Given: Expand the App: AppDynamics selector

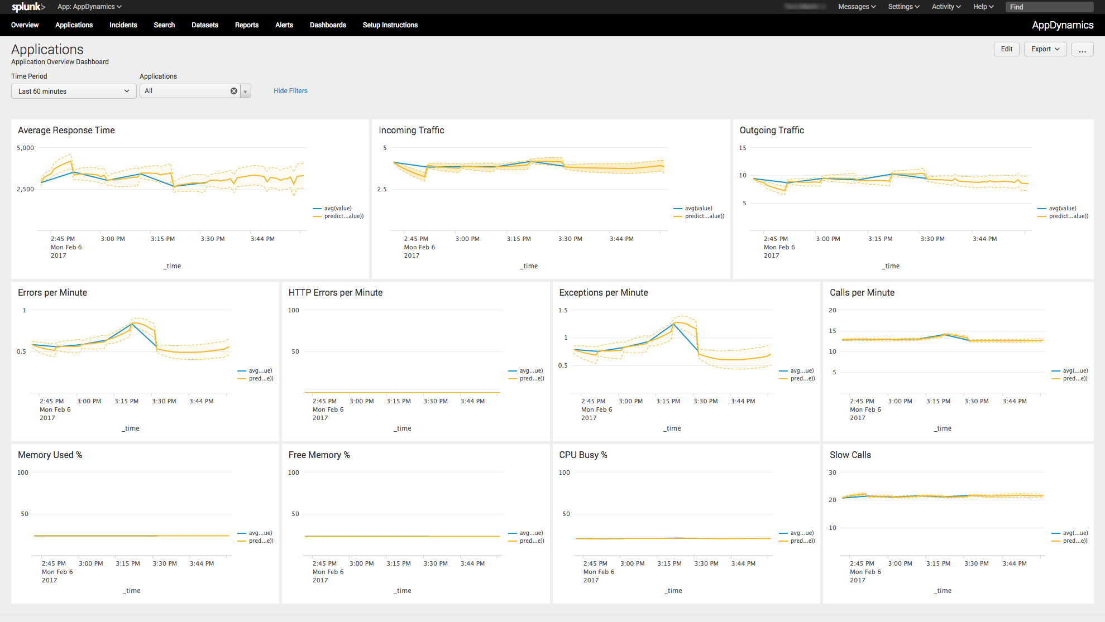Looking at the screenshot, I should pos(89,7).
